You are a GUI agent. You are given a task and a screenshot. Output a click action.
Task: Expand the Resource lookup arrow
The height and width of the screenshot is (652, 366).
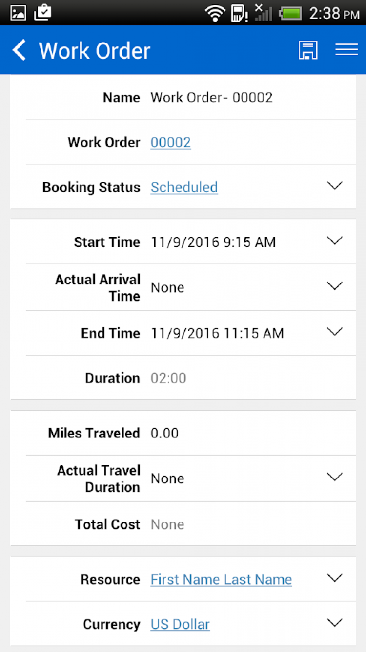[335, 578]
